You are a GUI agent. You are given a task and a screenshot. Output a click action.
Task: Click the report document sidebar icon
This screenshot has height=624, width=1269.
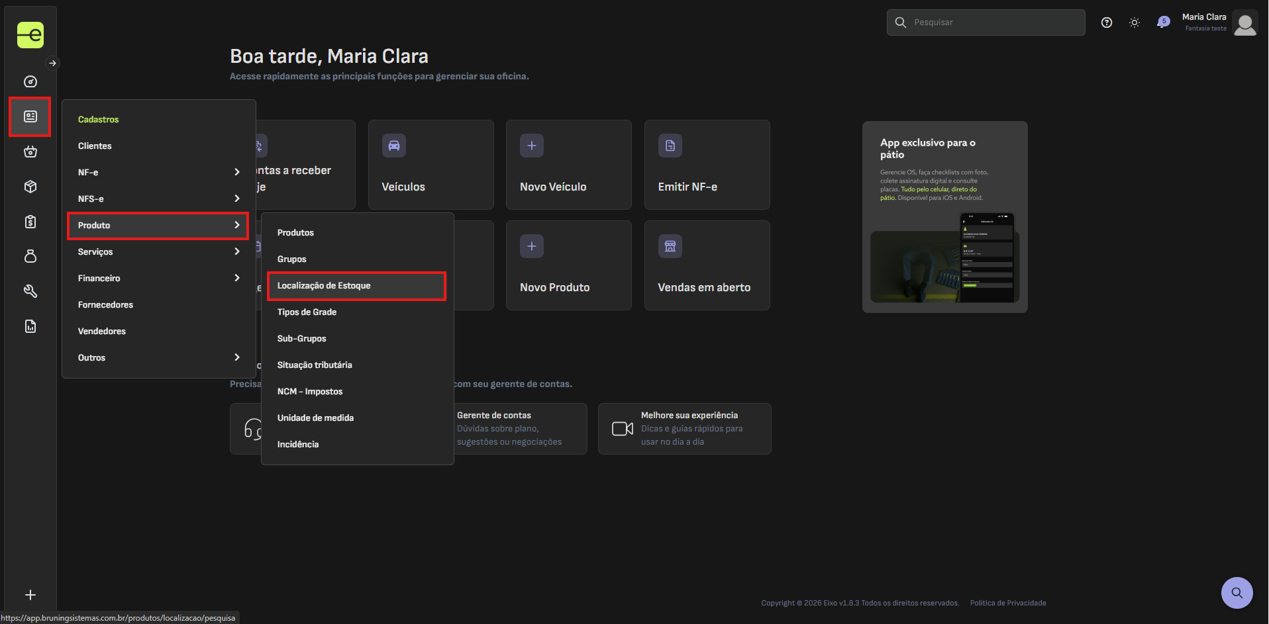pyautogui.click(x=30, y=326)
